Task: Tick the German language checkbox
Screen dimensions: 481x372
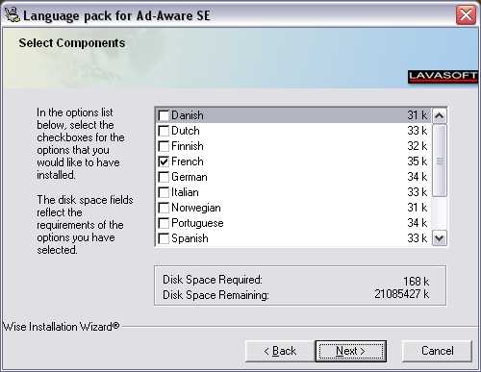Action: pos(164,177)
